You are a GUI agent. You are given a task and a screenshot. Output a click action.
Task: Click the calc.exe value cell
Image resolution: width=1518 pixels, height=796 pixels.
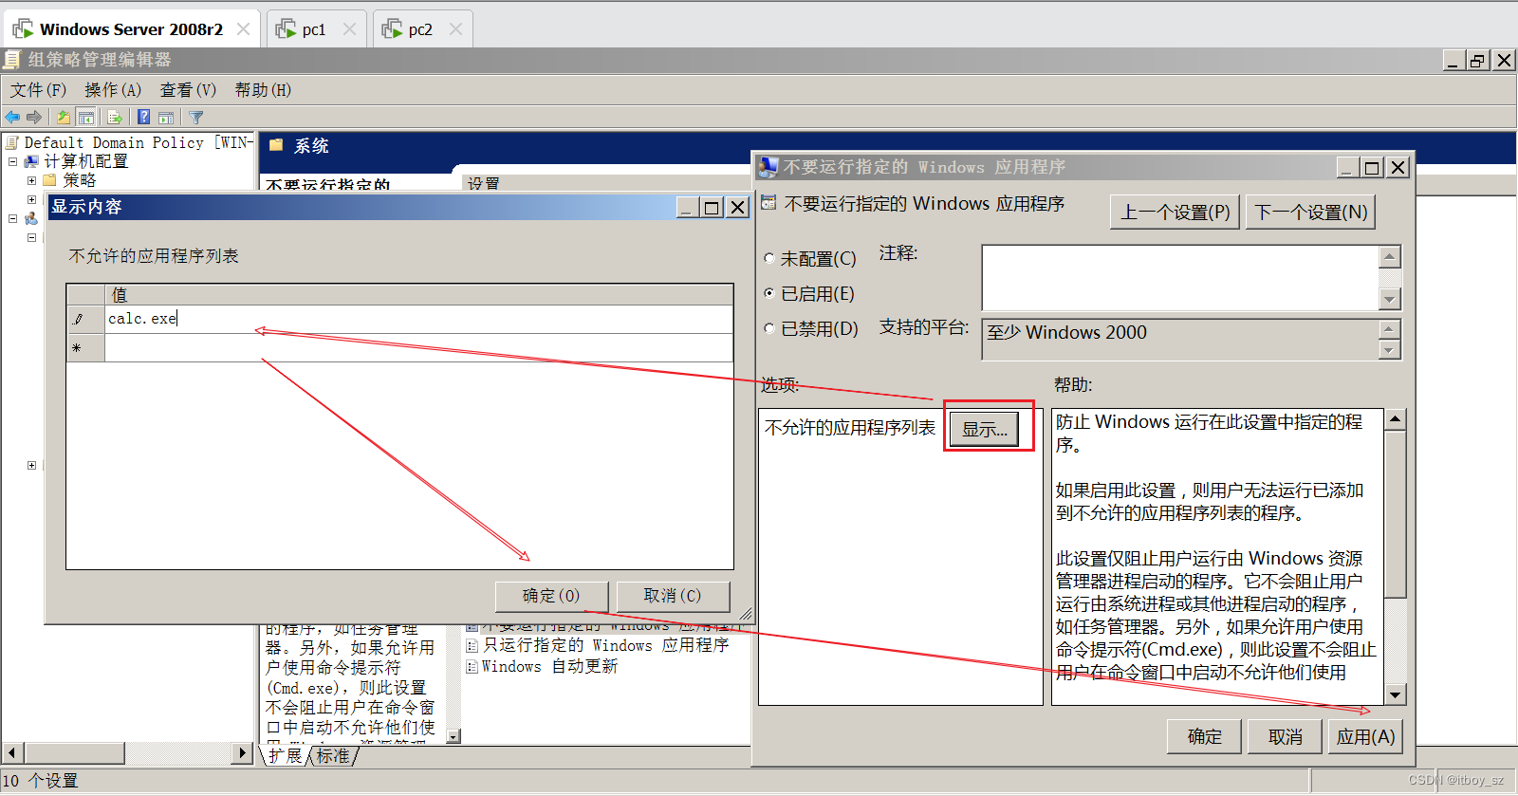418,319
